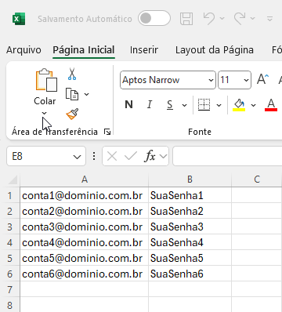Toggle Salvamento Automático switch
282x312 pixels.
pyautogui.click(x=154, y=18)
